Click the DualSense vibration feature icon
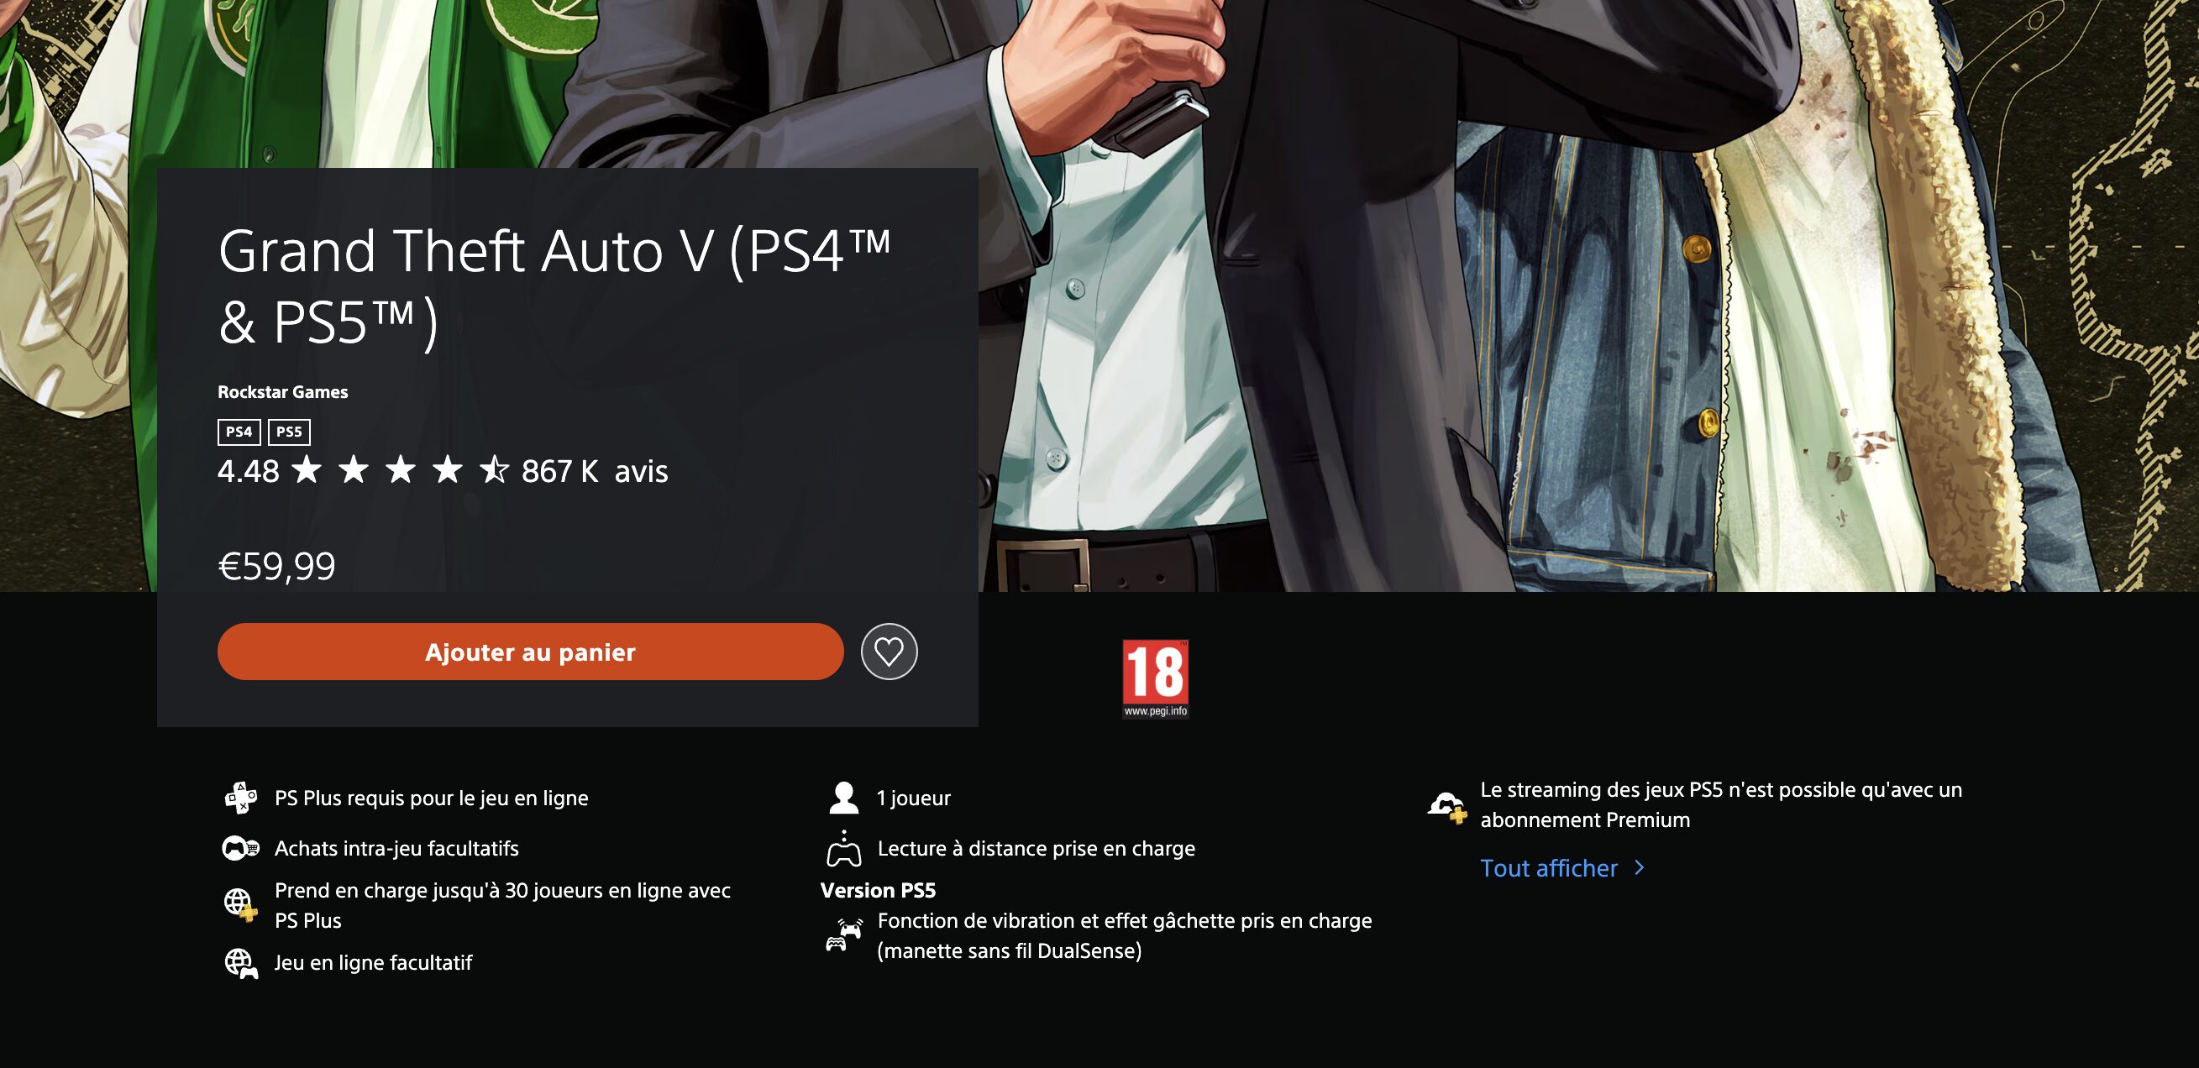 coord(843,935)
